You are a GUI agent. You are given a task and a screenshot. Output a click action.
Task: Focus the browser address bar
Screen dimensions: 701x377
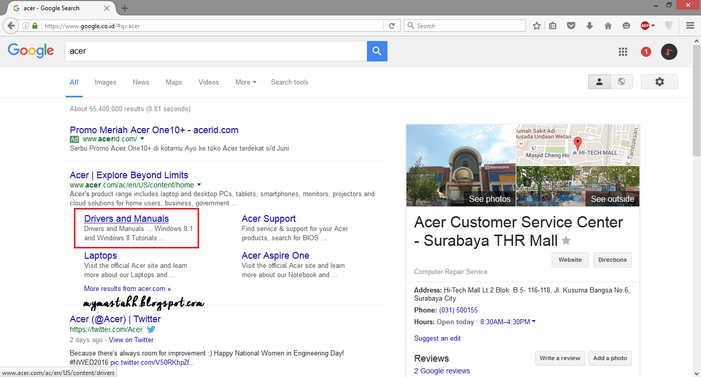[213, 26]
